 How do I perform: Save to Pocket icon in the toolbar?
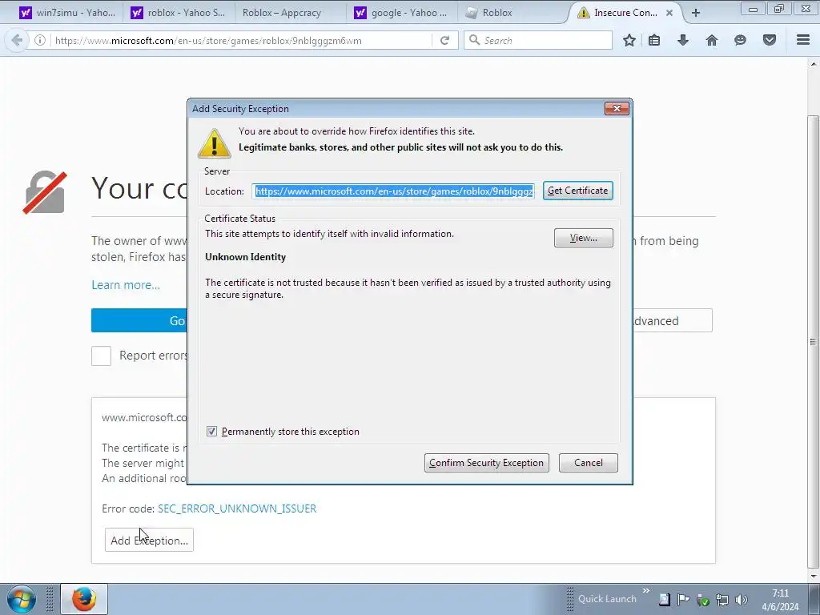coord(770,40)
